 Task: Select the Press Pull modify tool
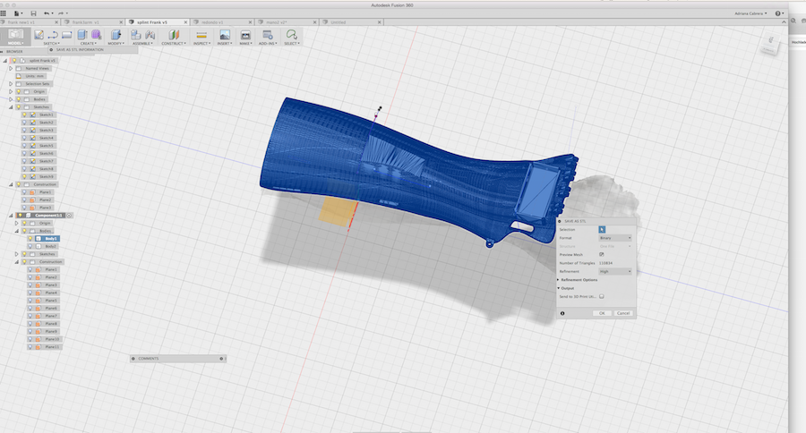pyautogui.click(x=116, y=34)
